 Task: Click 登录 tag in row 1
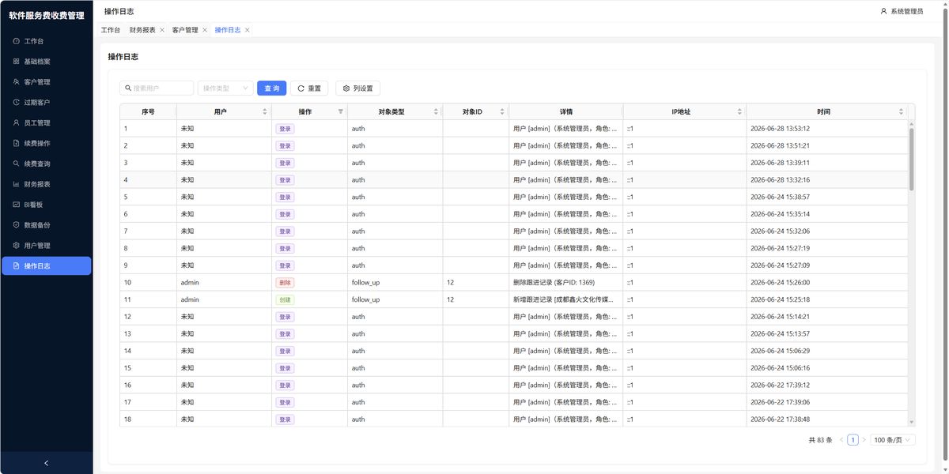pos(285,129)
